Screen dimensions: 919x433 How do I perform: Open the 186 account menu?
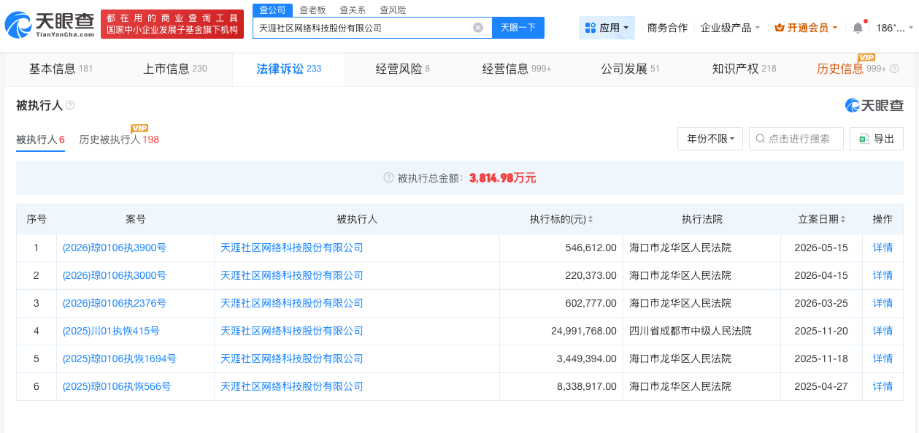coord(893,28)
